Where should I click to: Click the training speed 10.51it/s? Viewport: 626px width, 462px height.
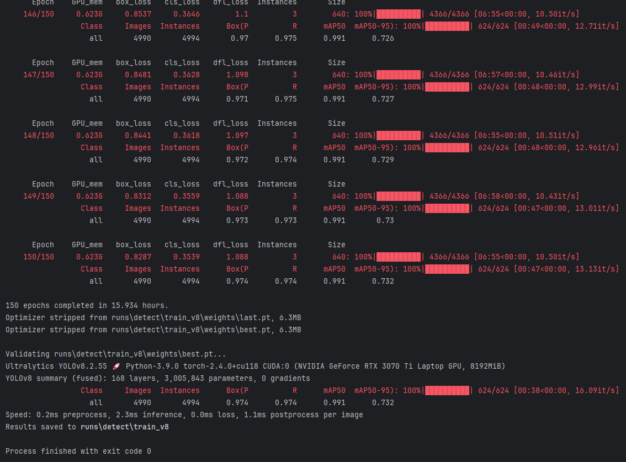click(555, 135)
